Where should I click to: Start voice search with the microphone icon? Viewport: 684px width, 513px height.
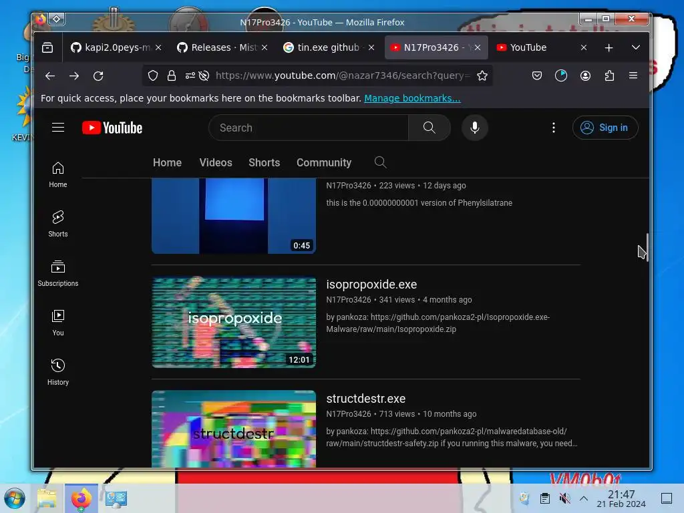click(x=475, y=128)
